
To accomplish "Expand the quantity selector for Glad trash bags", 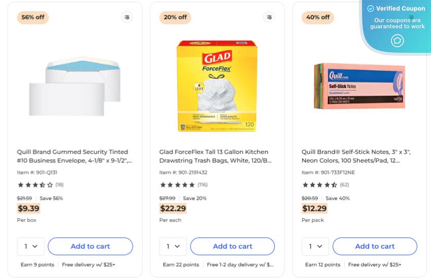I will 173,247.
